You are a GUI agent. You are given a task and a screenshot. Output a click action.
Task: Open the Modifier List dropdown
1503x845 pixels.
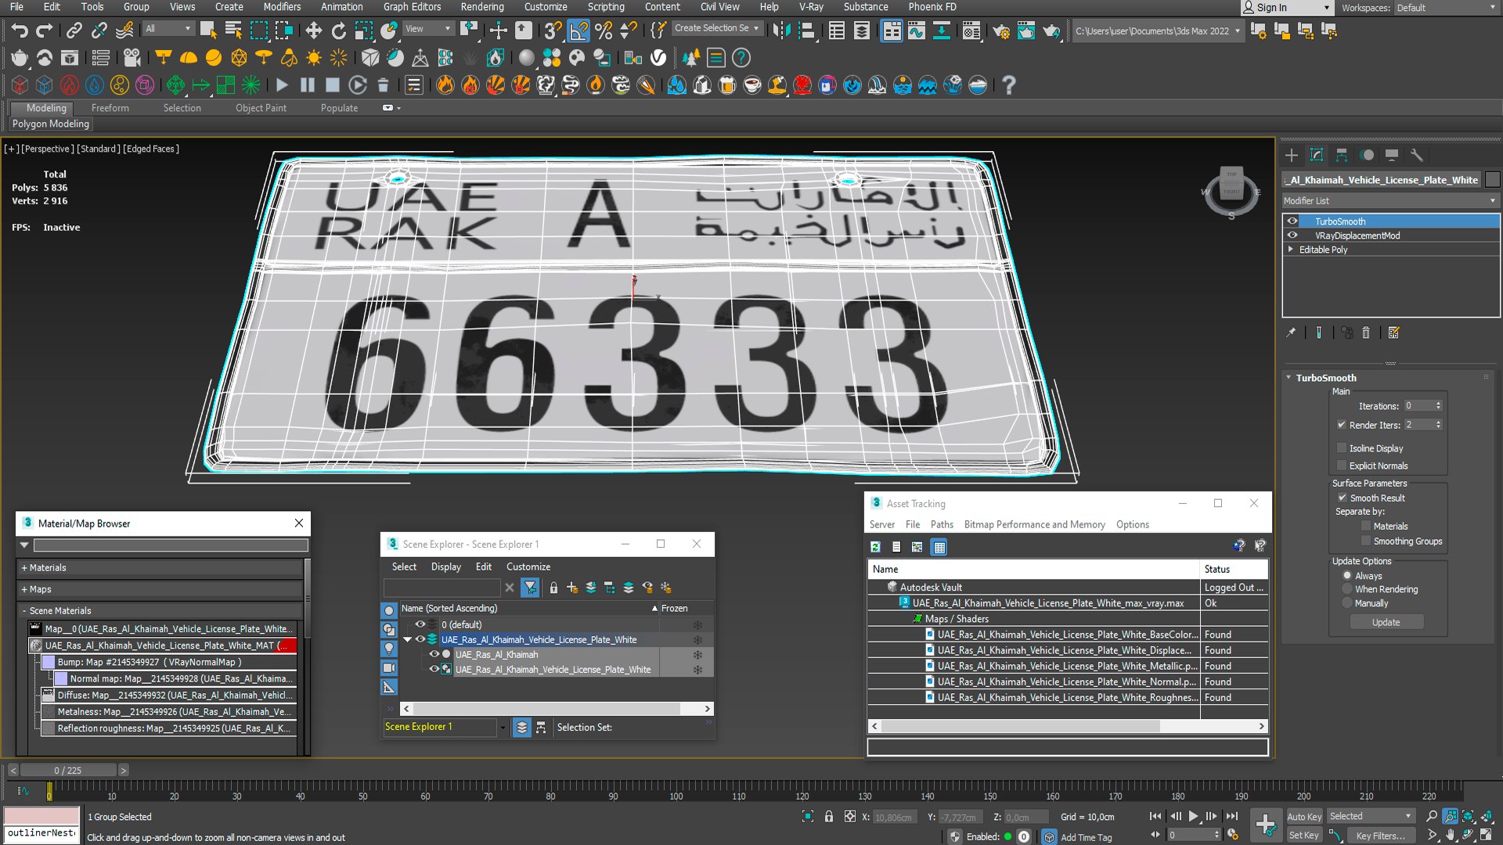pos(1390,201)
